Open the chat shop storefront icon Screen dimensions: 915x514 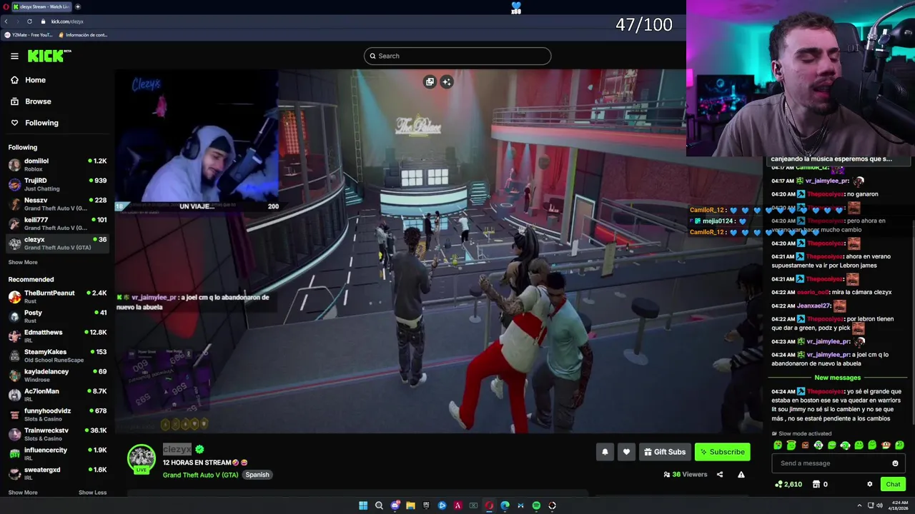(x=816, y=484)
